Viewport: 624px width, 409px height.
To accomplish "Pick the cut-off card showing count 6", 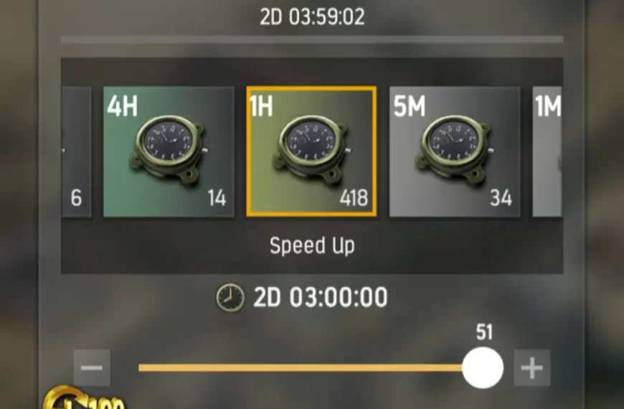I will point(77,151).
